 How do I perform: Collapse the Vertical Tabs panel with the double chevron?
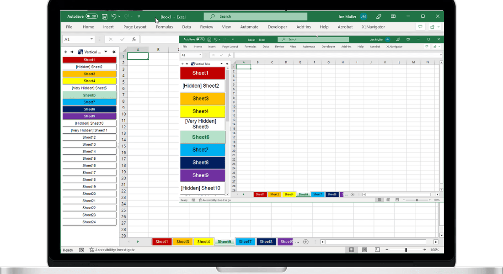(114, 52)
